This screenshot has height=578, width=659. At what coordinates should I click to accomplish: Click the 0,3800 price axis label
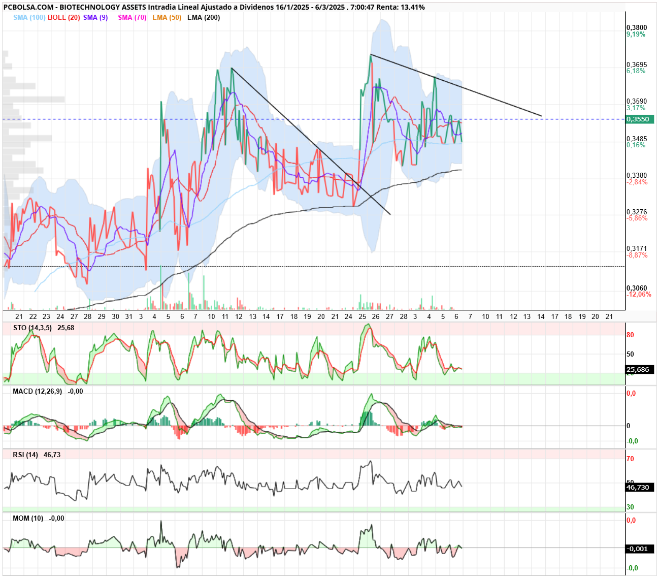637,27
